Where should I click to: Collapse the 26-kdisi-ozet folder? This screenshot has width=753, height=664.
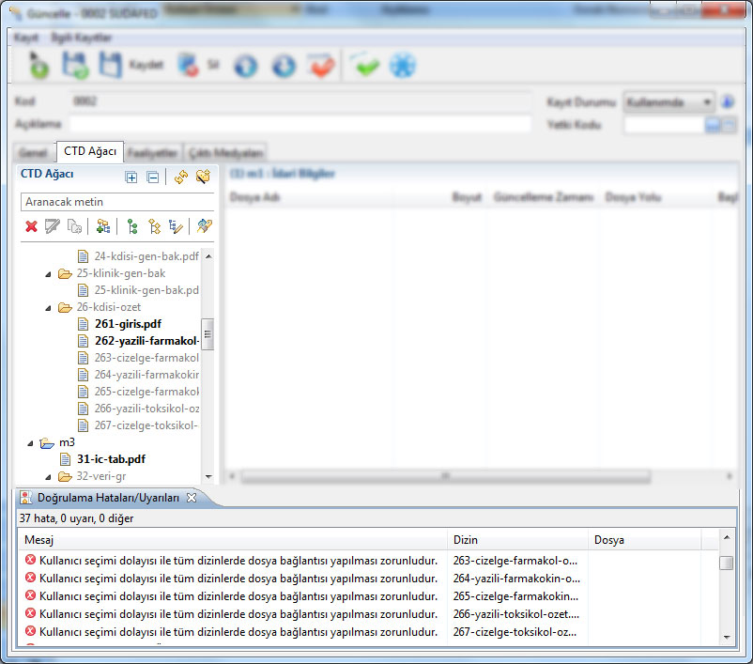[x=48, y=307]
